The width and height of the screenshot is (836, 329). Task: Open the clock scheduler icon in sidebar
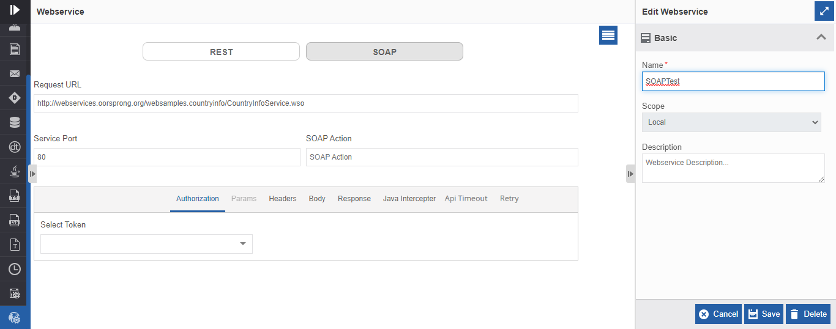[15, 269]
